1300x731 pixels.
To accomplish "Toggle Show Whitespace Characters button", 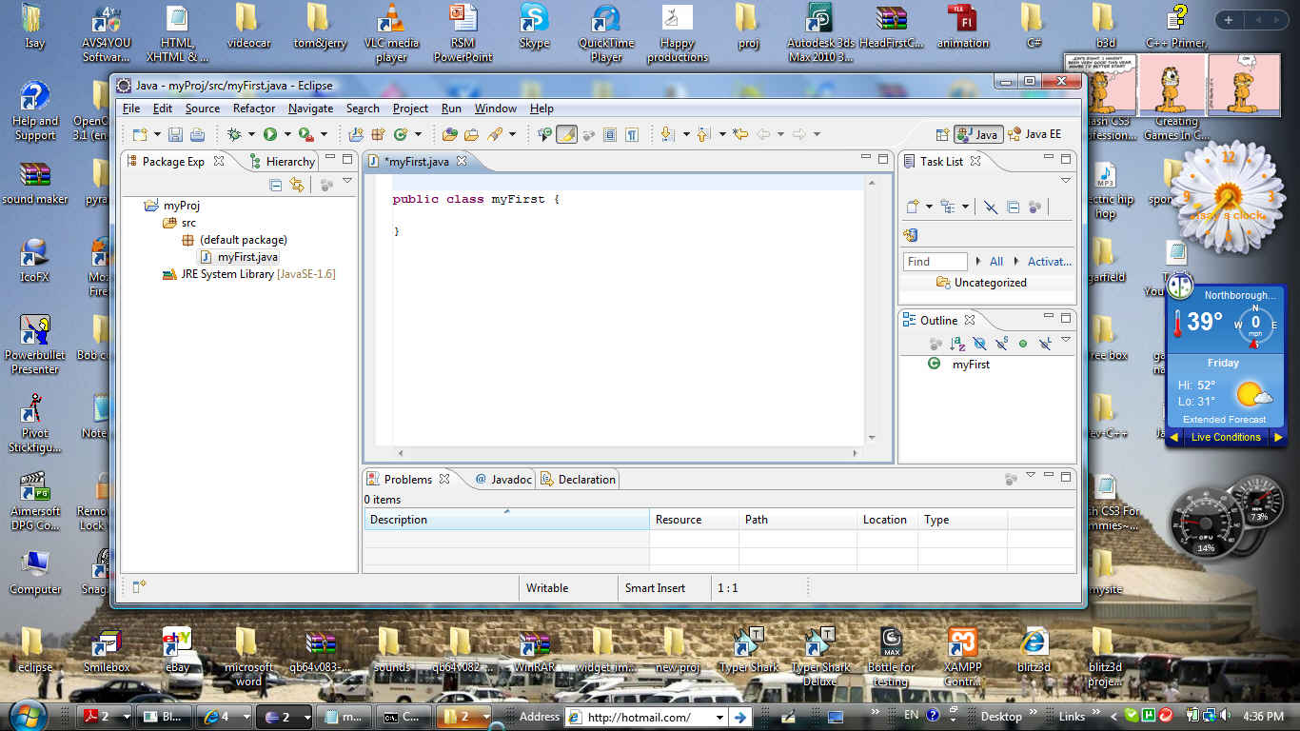I will (x=631, y=134).
